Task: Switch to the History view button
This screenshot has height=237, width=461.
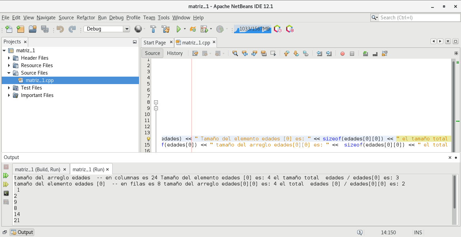Action: pos(174,53)
